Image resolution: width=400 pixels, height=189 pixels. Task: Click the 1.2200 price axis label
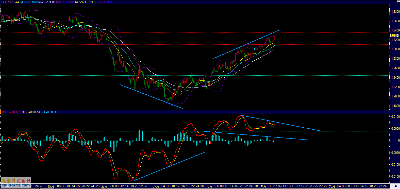click(395, 87)
